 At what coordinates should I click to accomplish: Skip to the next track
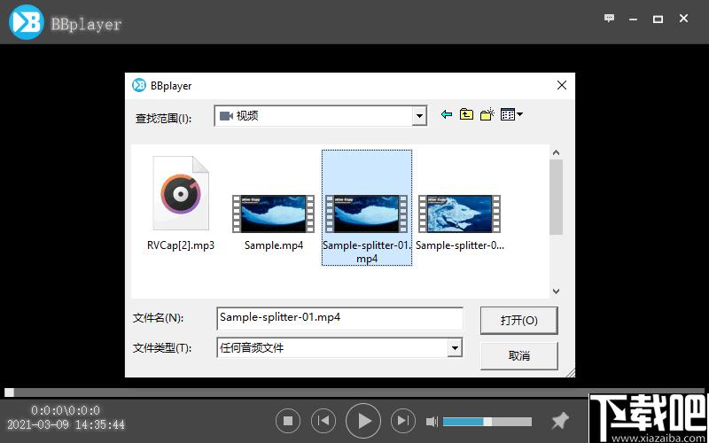[402, 421]
